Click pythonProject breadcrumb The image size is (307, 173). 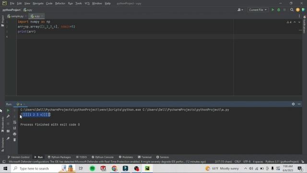click(x=12, y=10)
